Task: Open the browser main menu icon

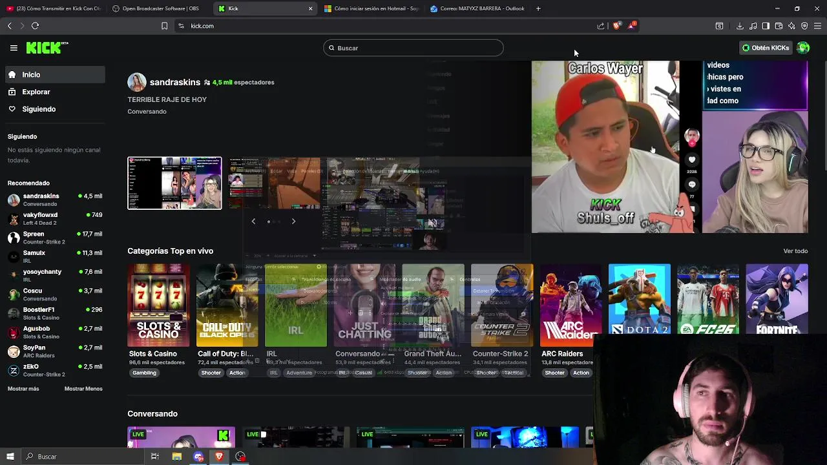Action: [817, 26]
